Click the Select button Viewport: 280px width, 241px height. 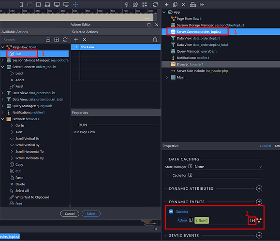click(91, 213)
